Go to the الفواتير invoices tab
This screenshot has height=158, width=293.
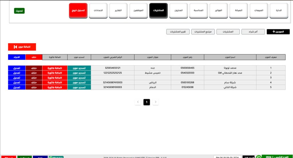(x=219, y=11)
